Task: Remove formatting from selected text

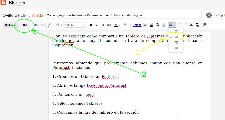Action: click(x=197, y=25)
